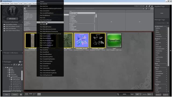Check the Character tag filter checkbox
The image size is (172, 97).
pos(70,26)
